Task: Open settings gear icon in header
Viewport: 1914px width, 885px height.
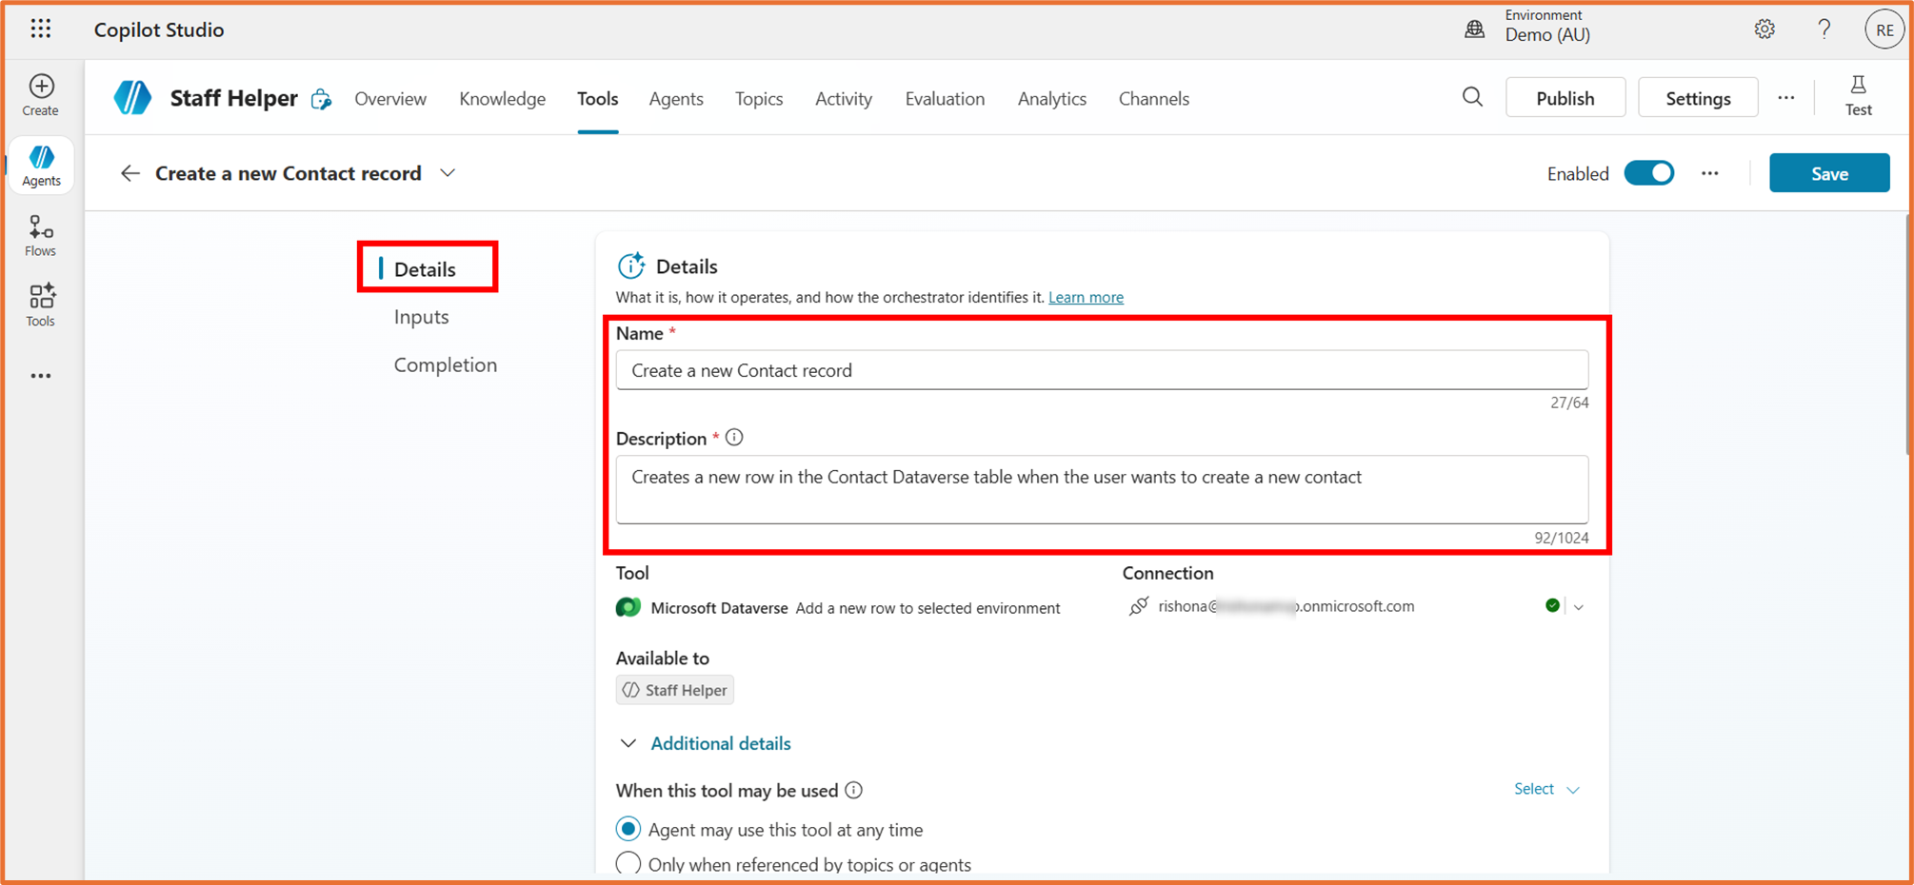Action: (x=1764, y=29)
